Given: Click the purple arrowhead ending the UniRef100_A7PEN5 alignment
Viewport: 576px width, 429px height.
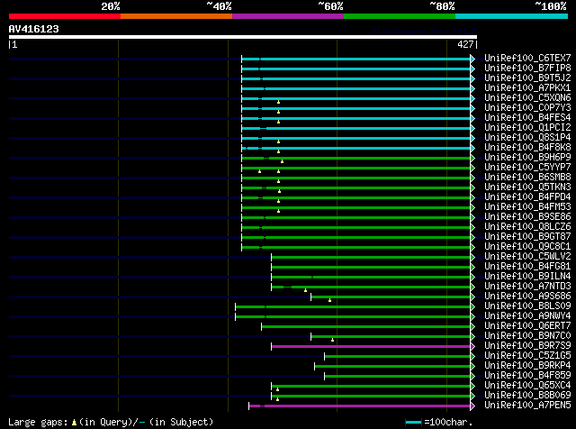Looking at the screenshot, I should [x=472, y=406].
